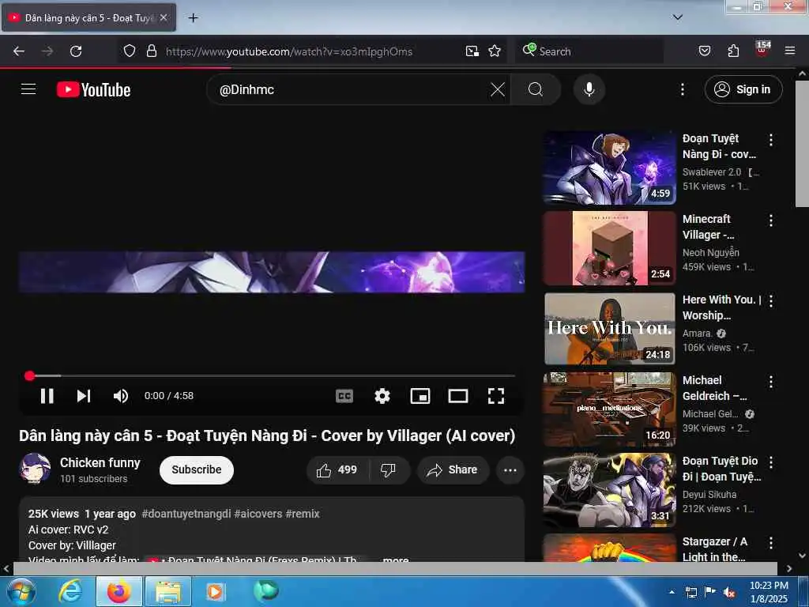Open the Action Center flag icon
This screenshot has width=809, height=607.
tap(710, 592)
